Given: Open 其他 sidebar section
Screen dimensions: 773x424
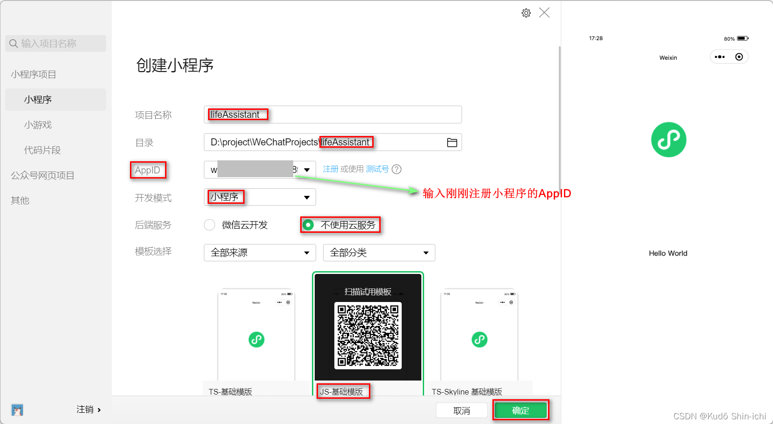Looking at the screenshot, I should (20, 201).
